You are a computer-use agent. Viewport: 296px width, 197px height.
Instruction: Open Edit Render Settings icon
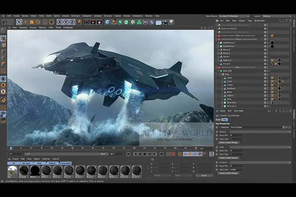(99, 22)
